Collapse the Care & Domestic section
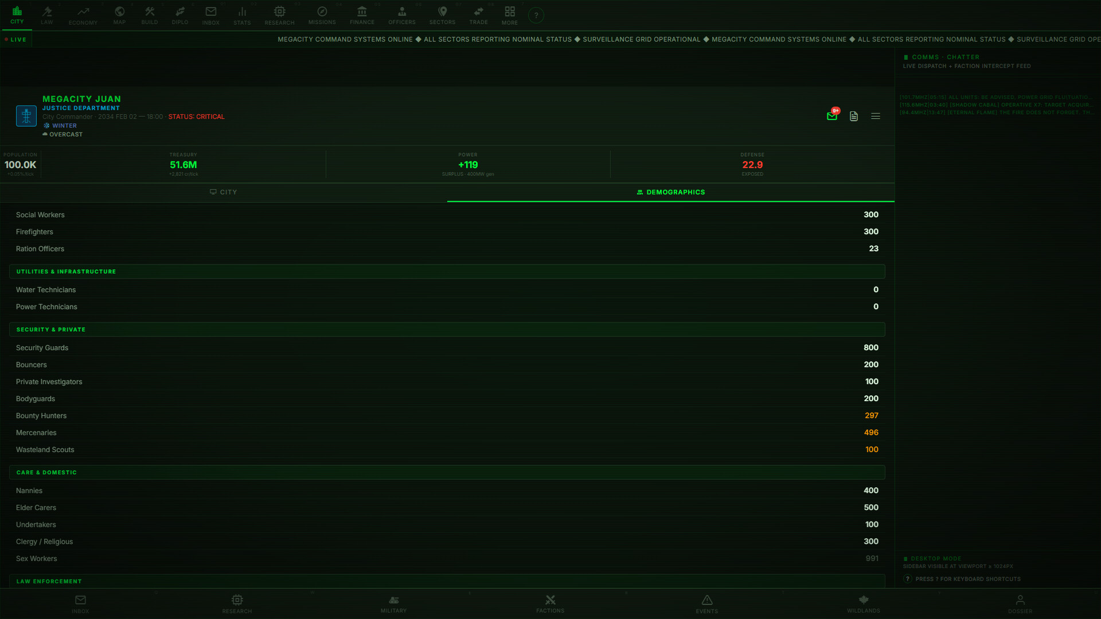The image size is (1101, 619). pyautogui.click(x=447, y=472)
